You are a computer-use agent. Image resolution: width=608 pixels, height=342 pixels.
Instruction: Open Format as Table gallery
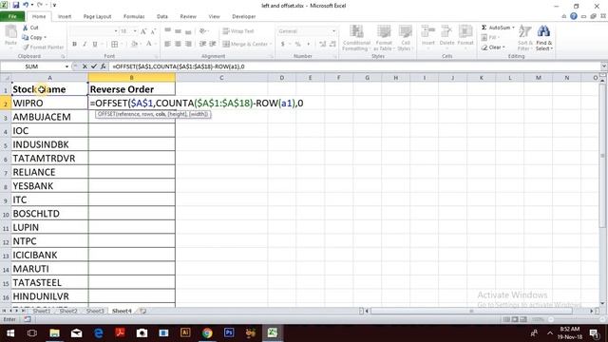(x=384, y=38)
